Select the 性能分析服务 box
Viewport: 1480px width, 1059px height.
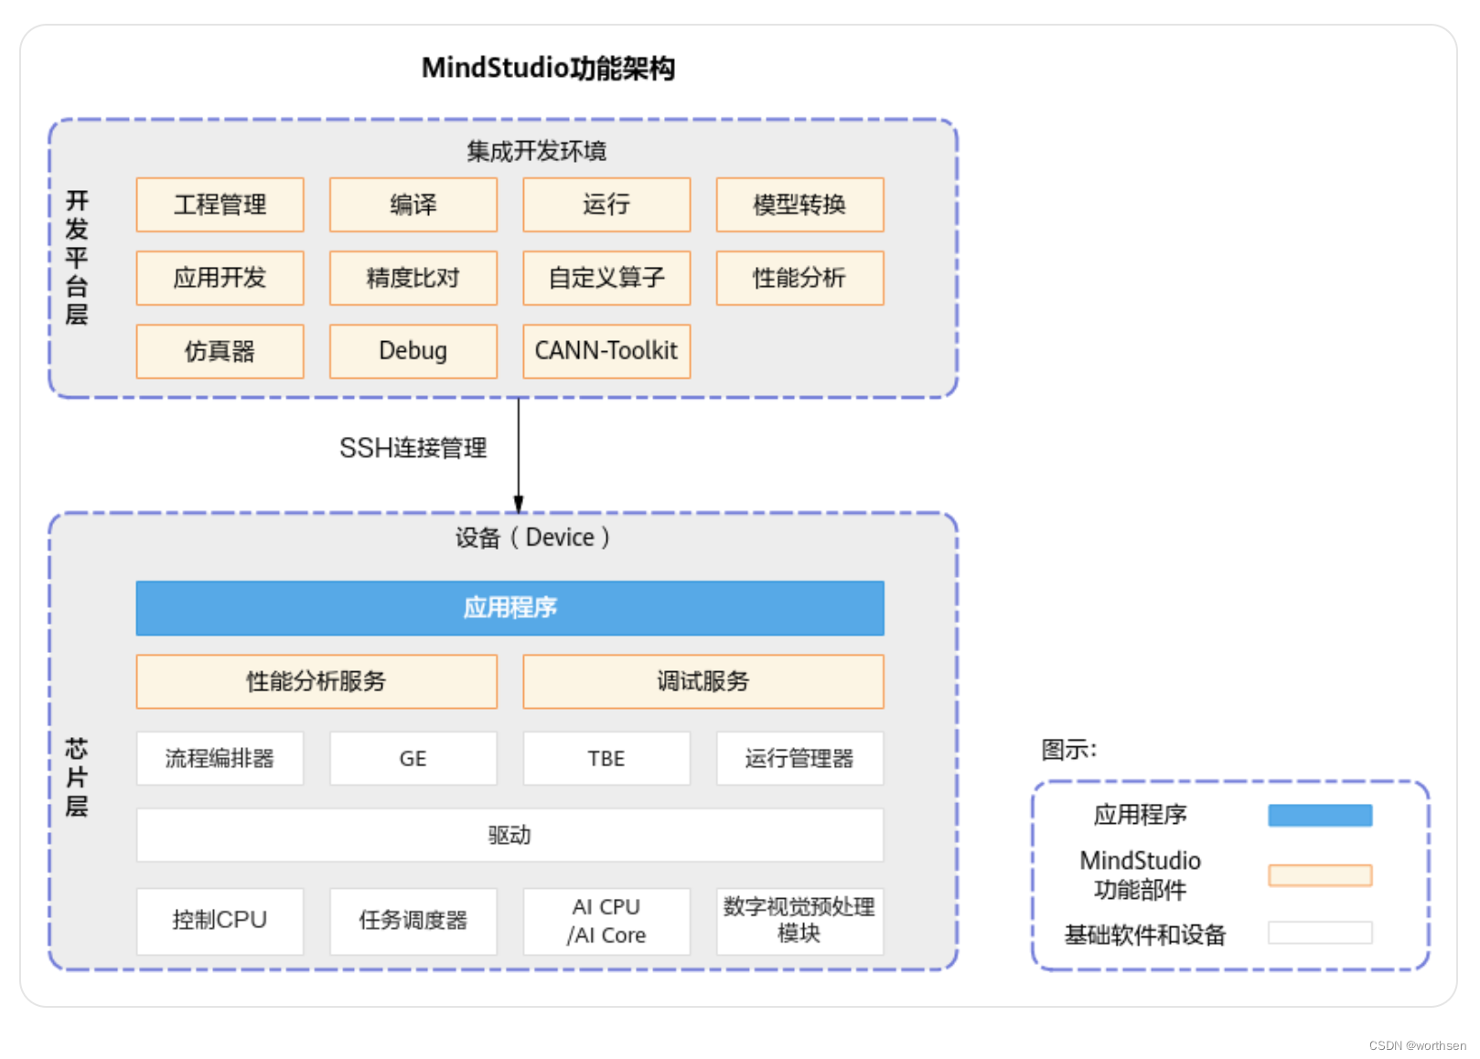[x=316, y=681]
